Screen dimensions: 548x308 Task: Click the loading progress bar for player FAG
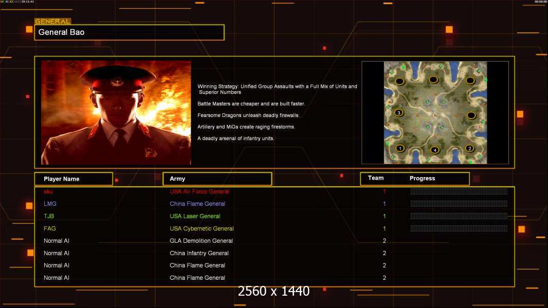(x=459, y=228)
